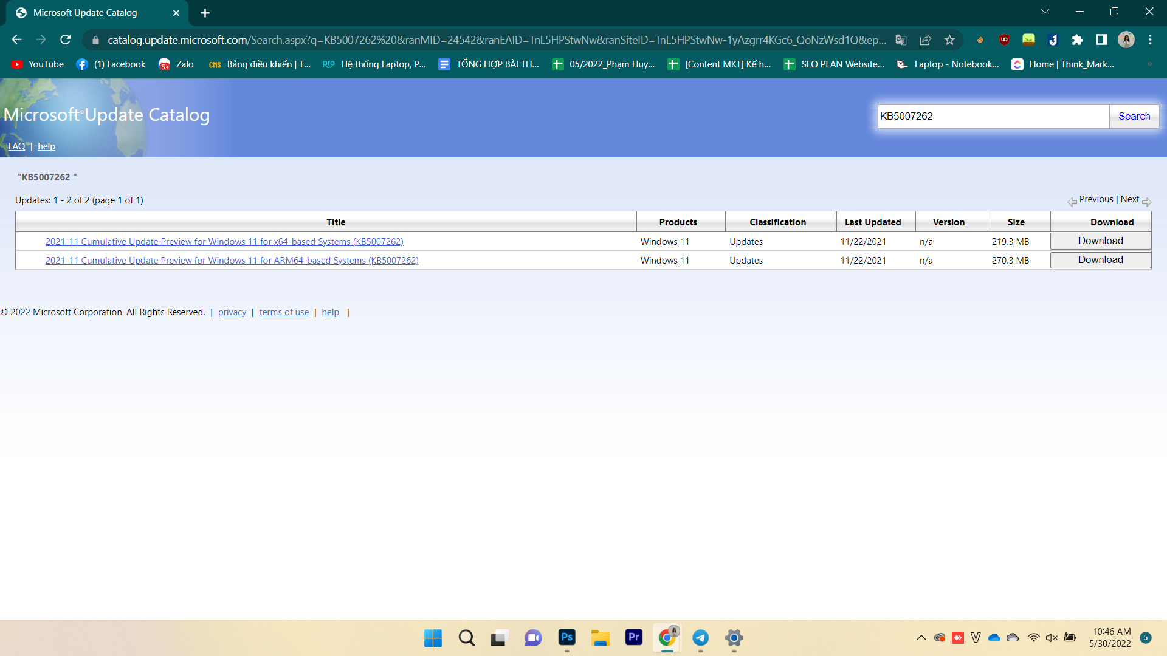
Task: Open the header help link
Action: click(x=46, y=146)
